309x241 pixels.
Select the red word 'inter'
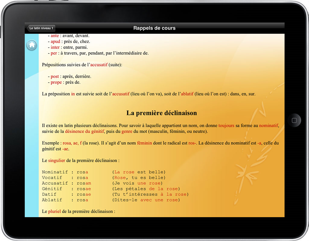click(55, 47)
